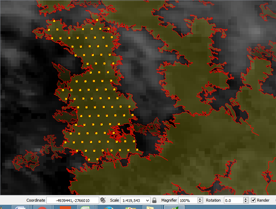Click the Coordinate input field

(73, 200)
